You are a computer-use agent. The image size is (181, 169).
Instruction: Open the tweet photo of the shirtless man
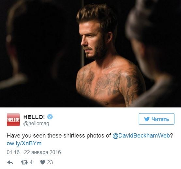click(91, 54)
